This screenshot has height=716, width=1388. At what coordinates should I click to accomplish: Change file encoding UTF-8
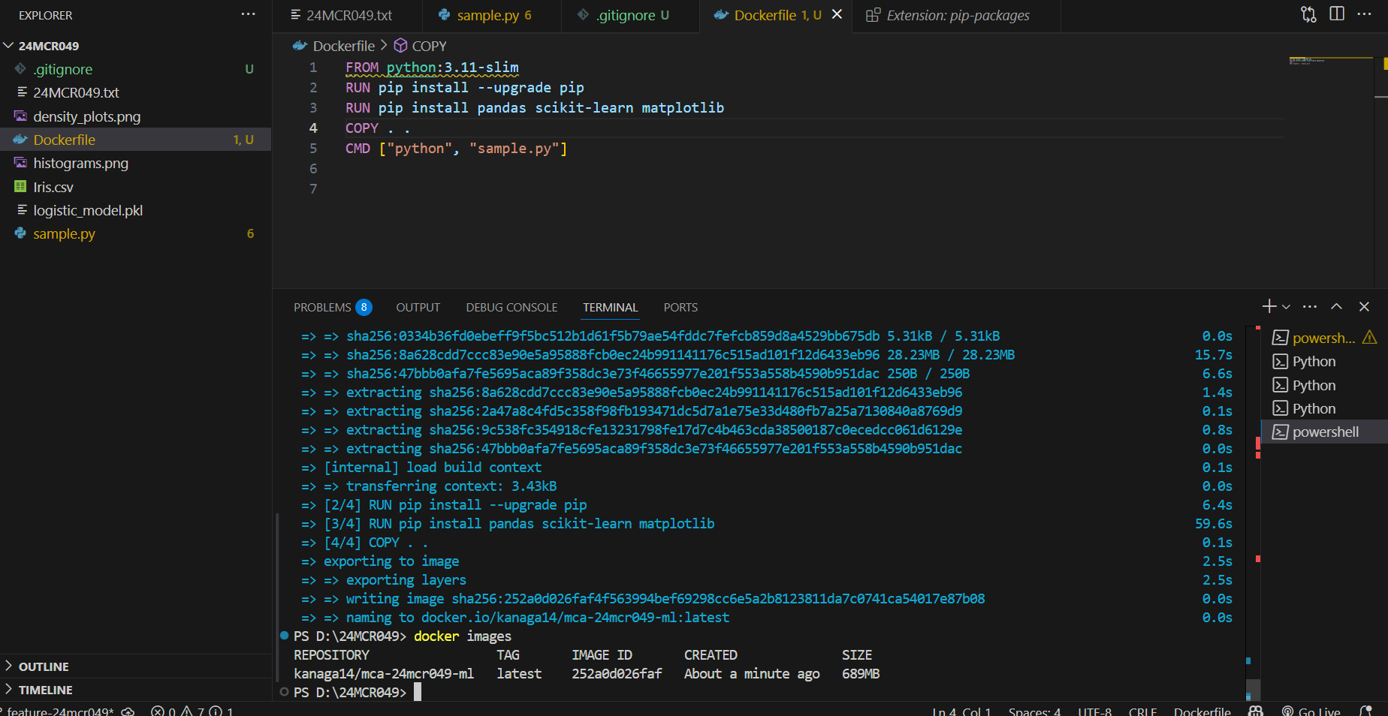1094,711
